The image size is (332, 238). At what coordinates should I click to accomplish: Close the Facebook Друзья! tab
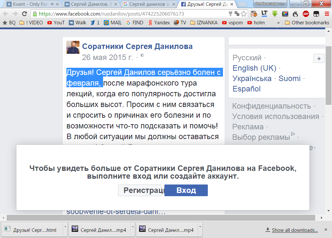(232, 4)
